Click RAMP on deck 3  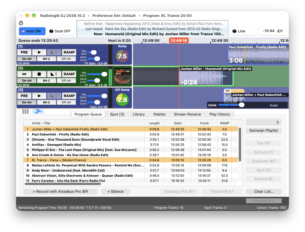click(69, 96)
